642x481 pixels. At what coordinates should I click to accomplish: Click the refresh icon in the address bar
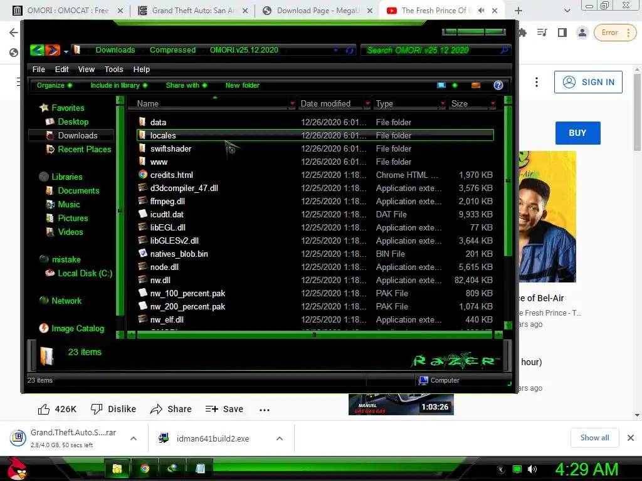[350, 50]
